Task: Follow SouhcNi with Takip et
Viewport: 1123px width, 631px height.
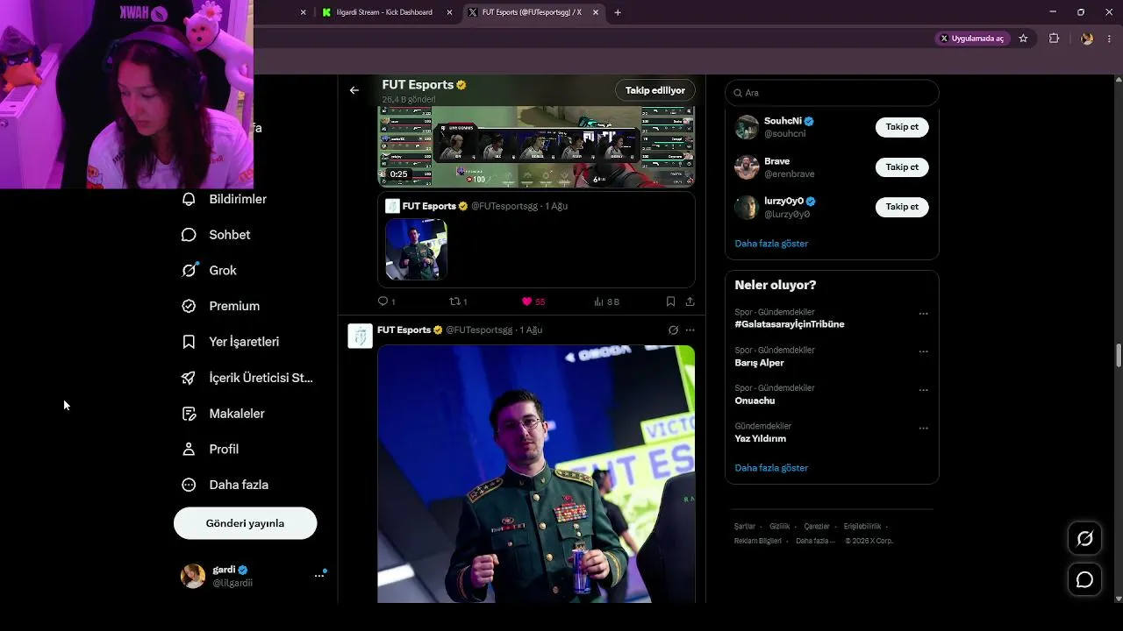Action: (x=902, y=127)
